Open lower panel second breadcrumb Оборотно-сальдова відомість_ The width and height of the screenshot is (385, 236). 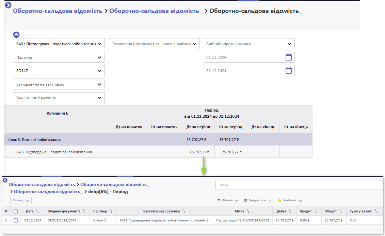tap(115, 185)
